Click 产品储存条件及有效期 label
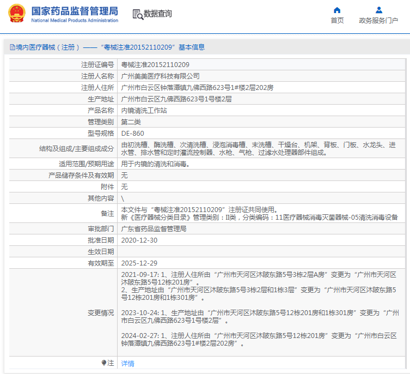 pyautogui.click(x=81, y=176)
